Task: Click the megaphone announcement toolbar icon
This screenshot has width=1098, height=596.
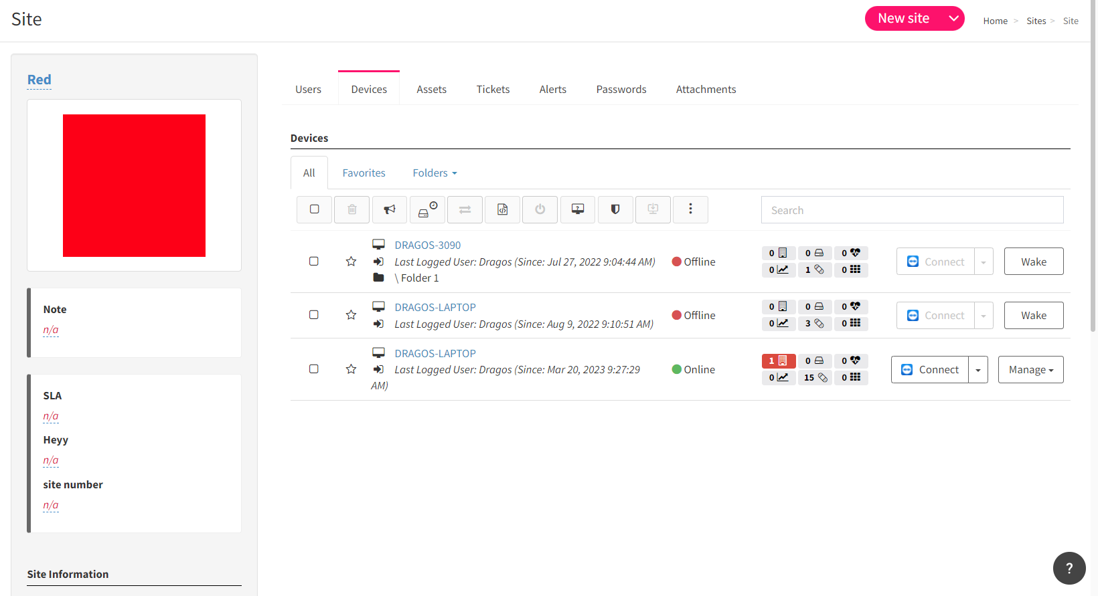Action: pos(390,209)
